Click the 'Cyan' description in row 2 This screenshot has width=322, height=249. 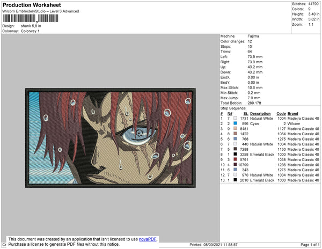254,123
